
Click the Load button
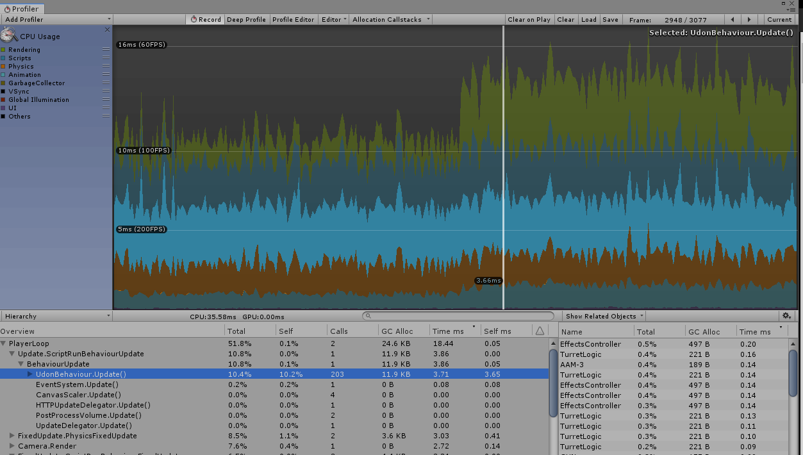click(x=589, y=19)
